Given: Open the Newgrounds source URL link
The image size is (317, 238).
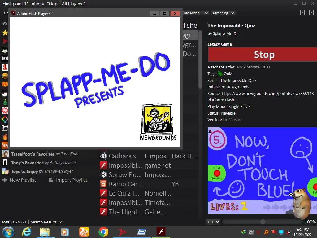Looking at the screenshot, I should tap(268, 94).
